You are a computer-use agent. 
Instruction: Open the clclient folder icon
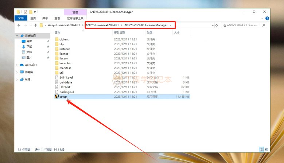(x=57, y=39)
